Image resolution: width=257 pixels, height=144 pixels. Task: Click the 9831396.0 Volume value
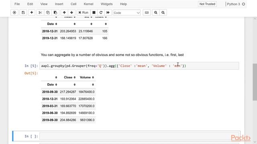coord(87,120)
